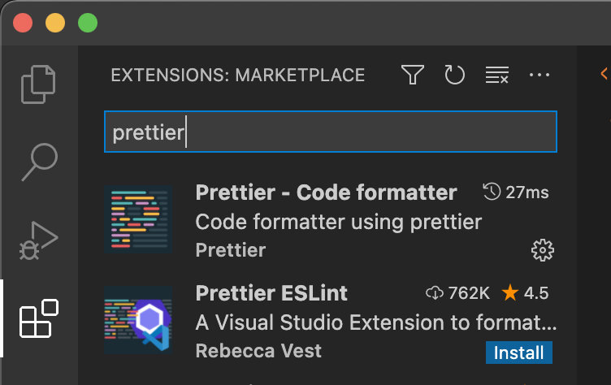611x385 pixels.
Task: Filter extensions with the funnel icon
Action: pyautogui.click(x=413, y=75)
